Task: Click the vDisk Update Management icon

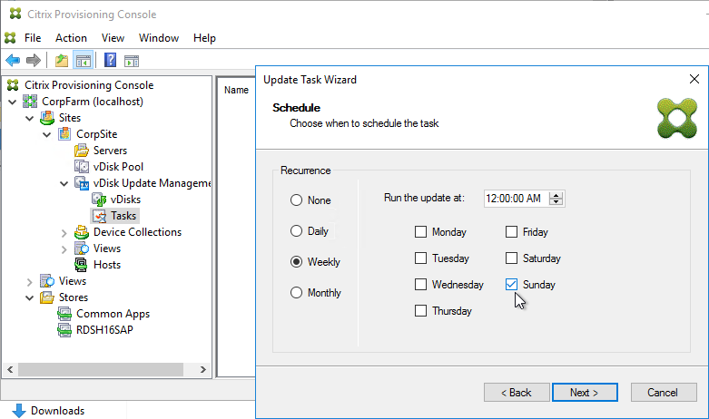Action: (82, 183)
